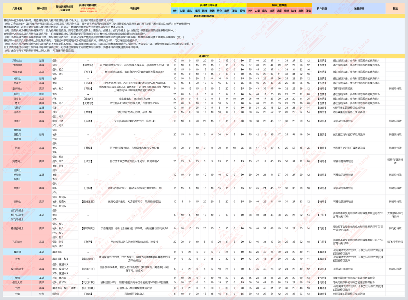Select the 总和 growth total column header
The height and width of the screenshot is (300, 408).
(242, 11)
